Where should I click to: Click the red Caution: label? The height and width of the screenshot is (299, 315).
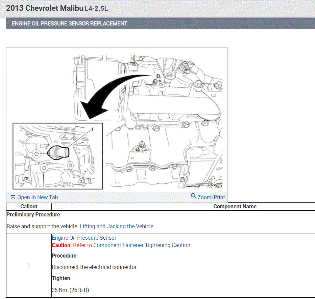[x=62, y=245]
